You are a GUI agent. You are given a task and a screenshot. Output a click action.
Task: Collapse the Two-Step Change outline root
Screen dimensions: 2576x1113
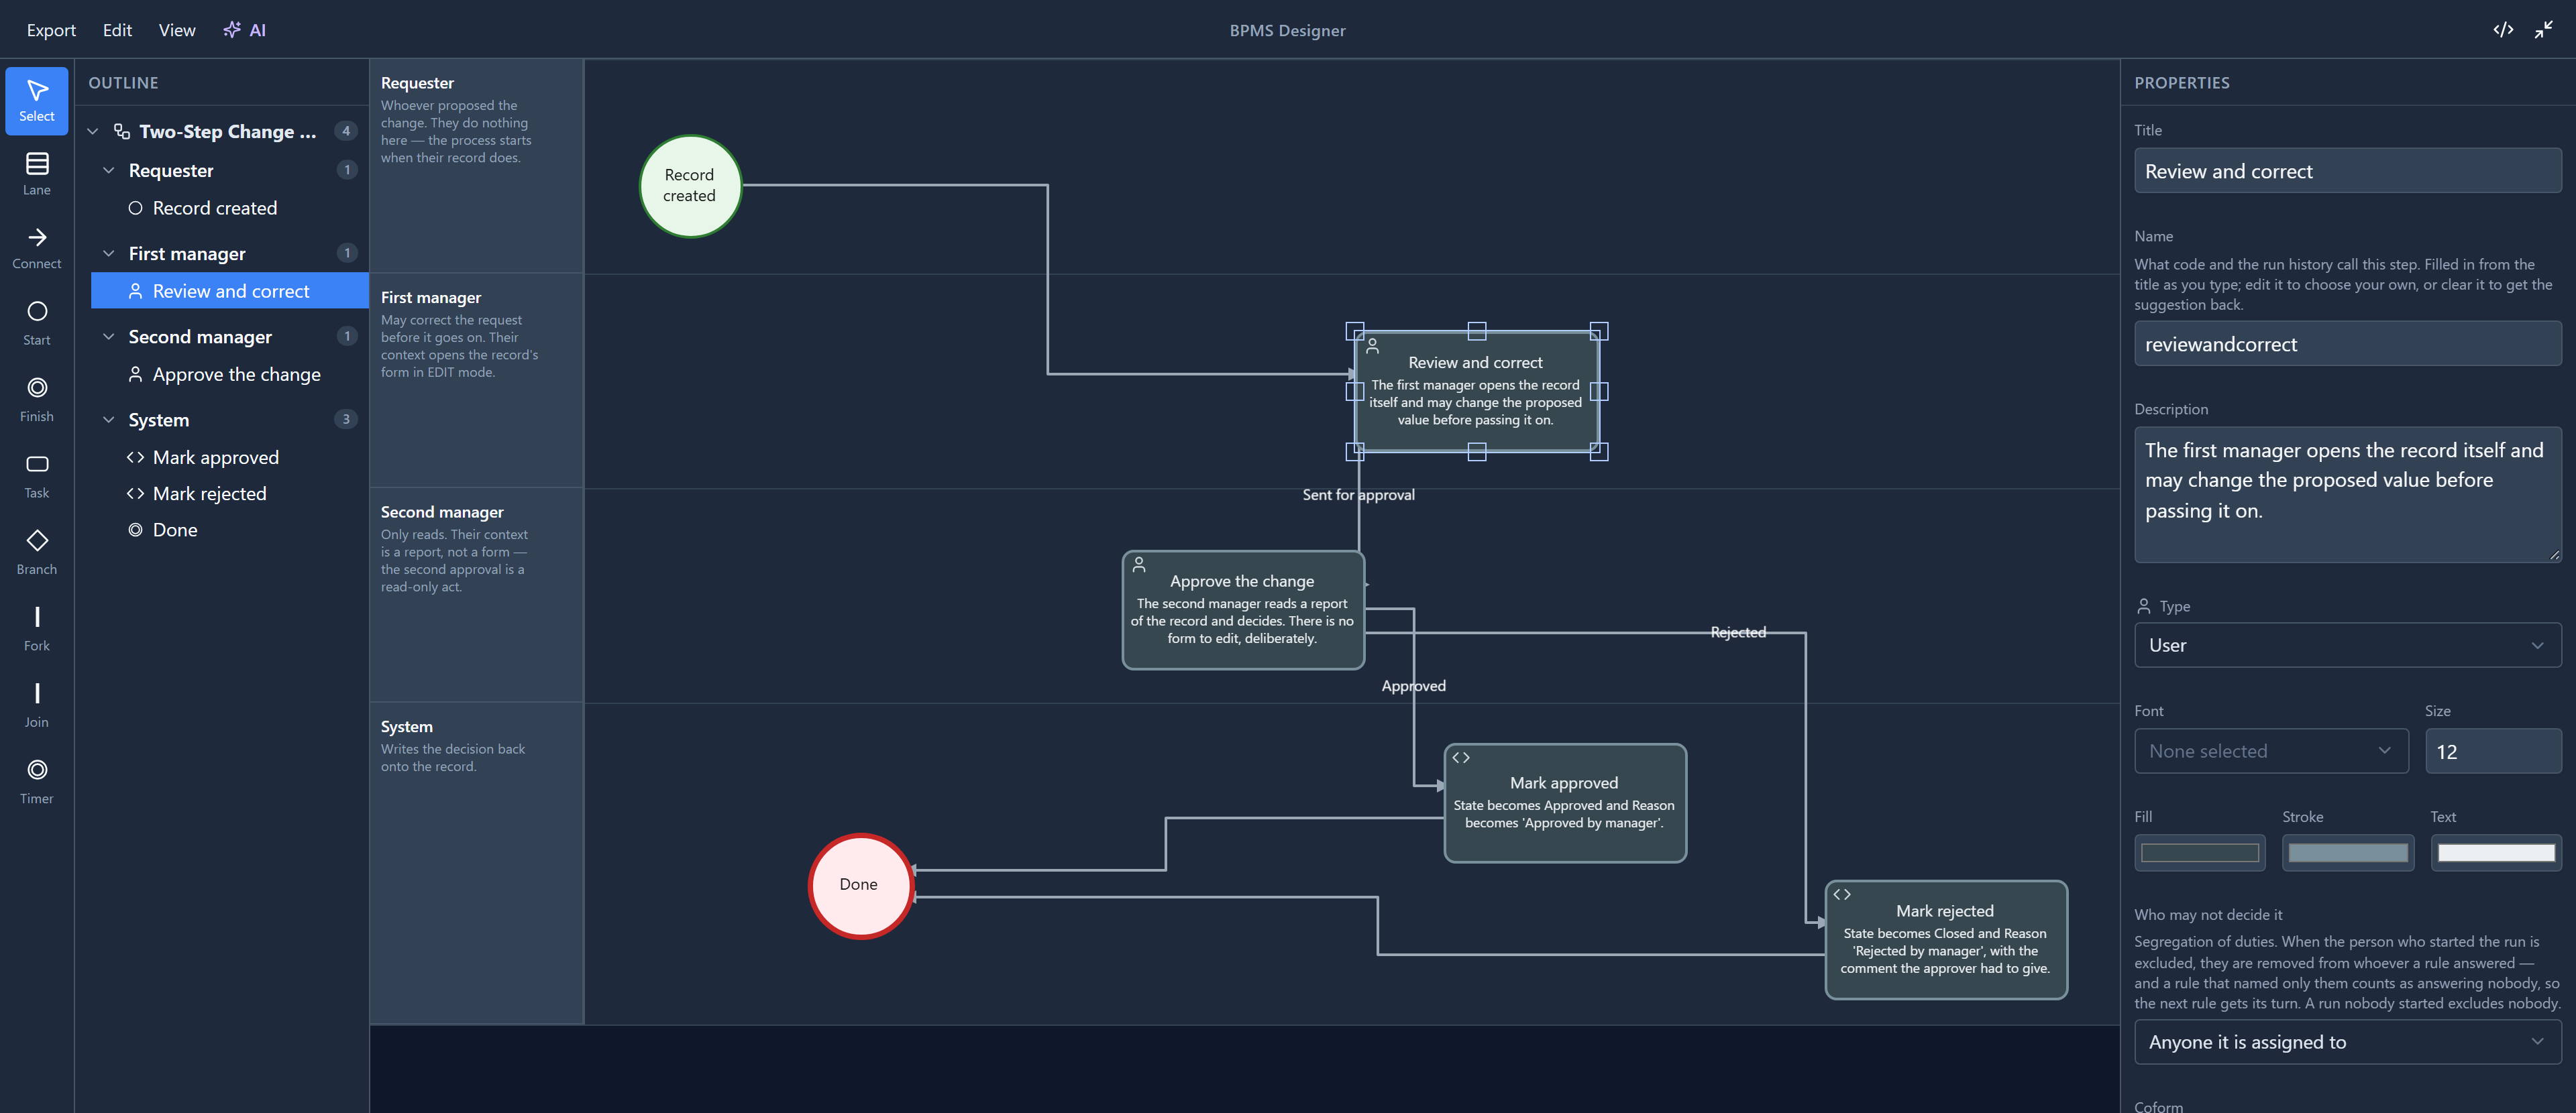point(93,131)
